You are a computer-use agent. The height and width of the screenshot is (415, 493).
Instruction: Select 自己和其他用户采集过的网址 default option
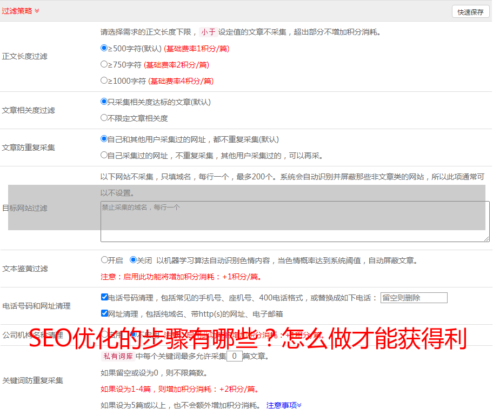pyautogui.click(x=104, y=139)
